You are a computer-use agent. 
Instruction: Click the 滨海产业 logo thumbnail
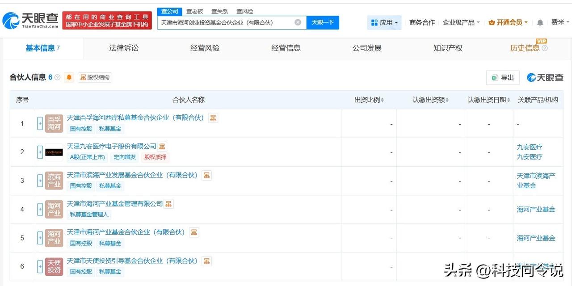click(54, 181)
